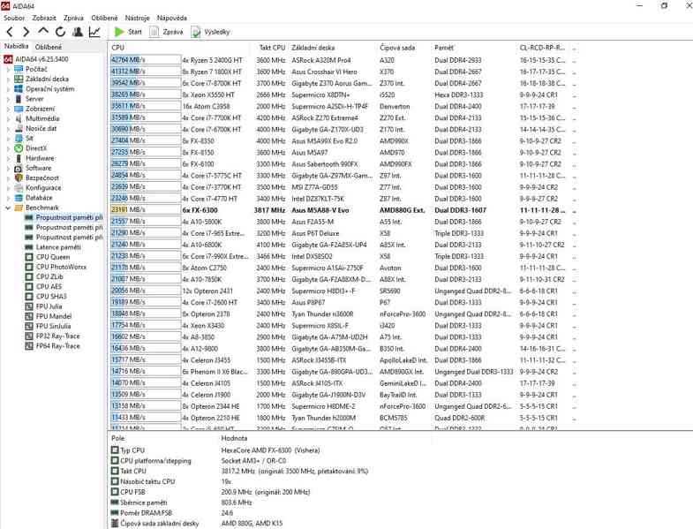Open the Nápověda menu
The height and width of the screenshot is (529, 693).
tap(172, 19)
